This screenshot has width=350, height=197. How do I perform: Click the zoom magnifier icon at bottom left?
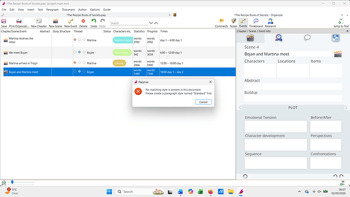tap(4, 183)
